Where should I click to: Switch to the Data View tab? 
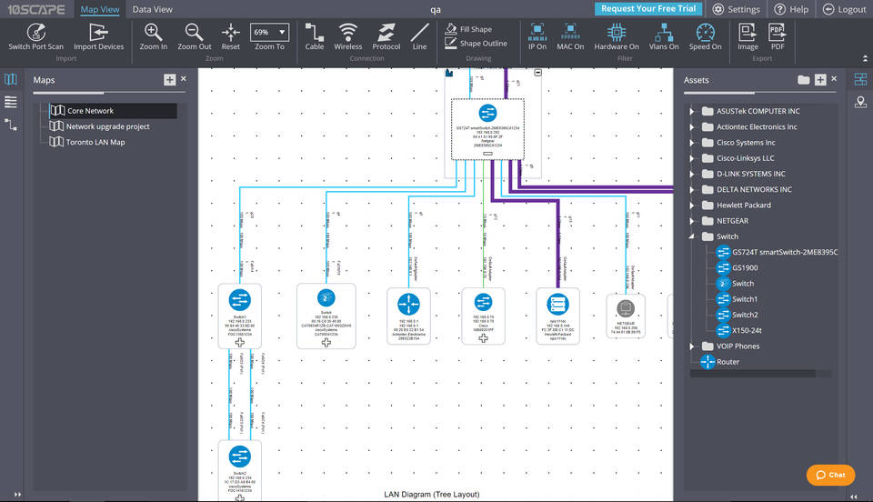click(x=152, y=9)
